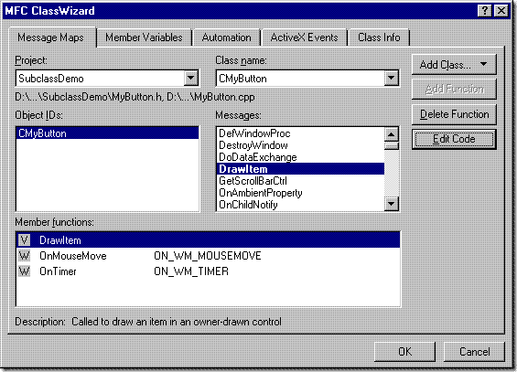Select DrawItem row in Member functions
This screenshot has width=517, height=372.
pyautogui.click(x=208, y=240)
